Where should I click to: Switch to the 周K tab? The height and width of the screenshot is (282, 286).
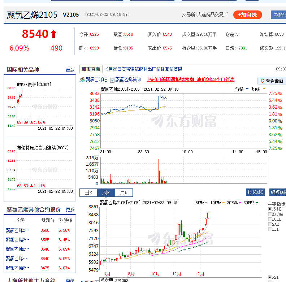coord(106,192)
